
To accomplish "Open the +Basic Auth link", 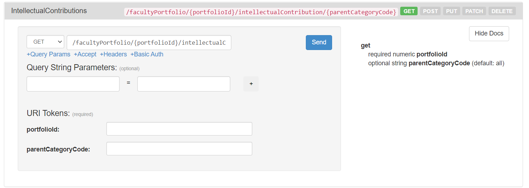I will coord(147,54).
